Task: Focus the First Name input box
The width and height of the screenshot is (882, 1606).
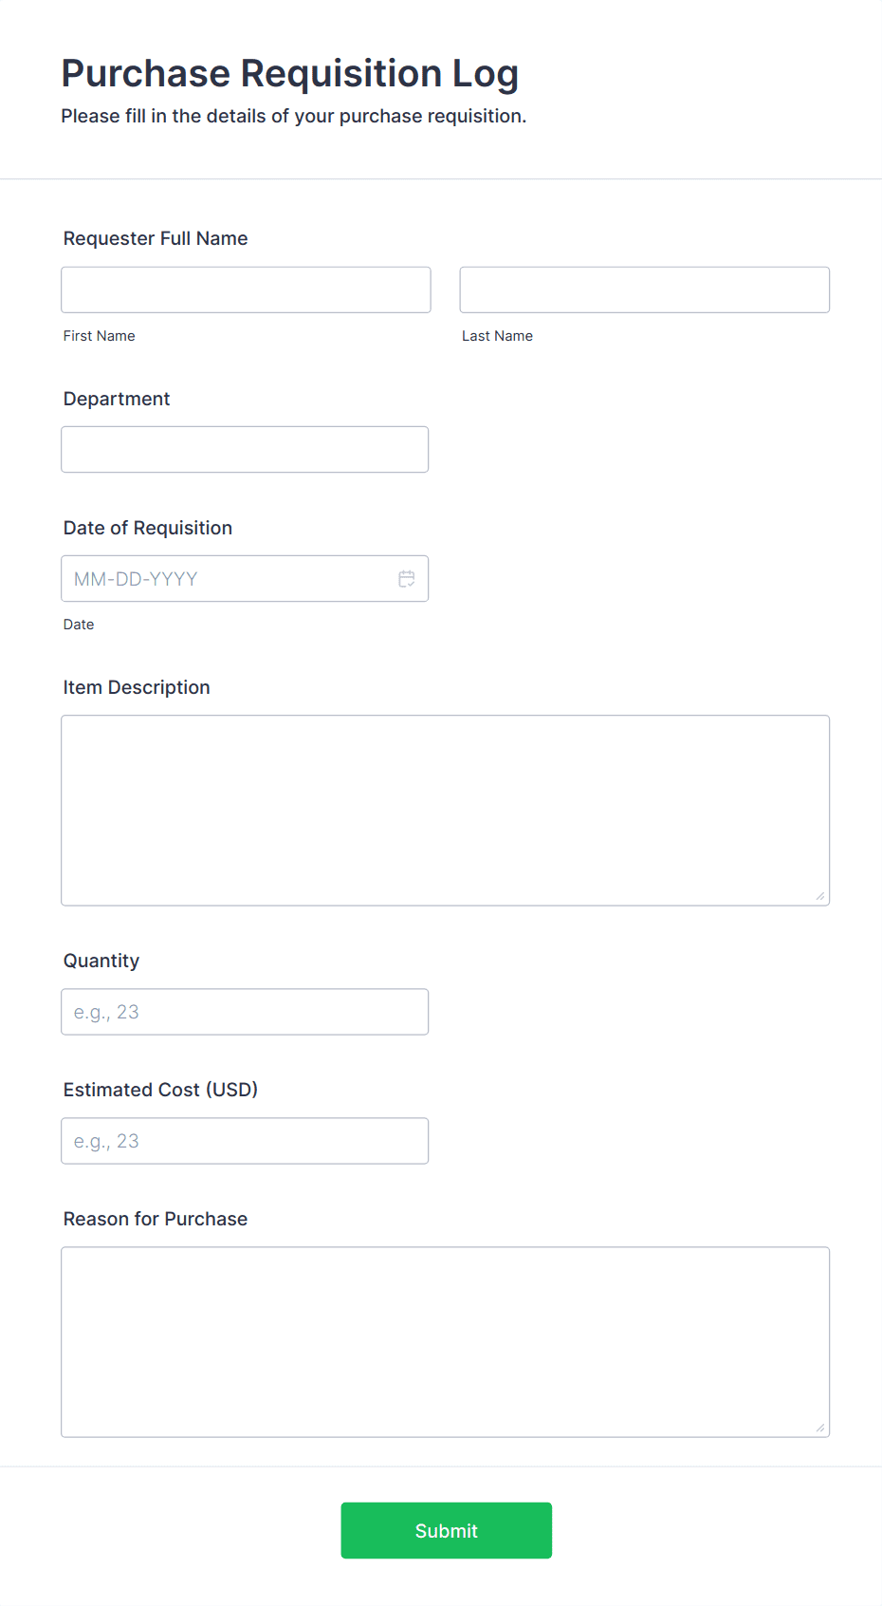Action: point(246,289)
